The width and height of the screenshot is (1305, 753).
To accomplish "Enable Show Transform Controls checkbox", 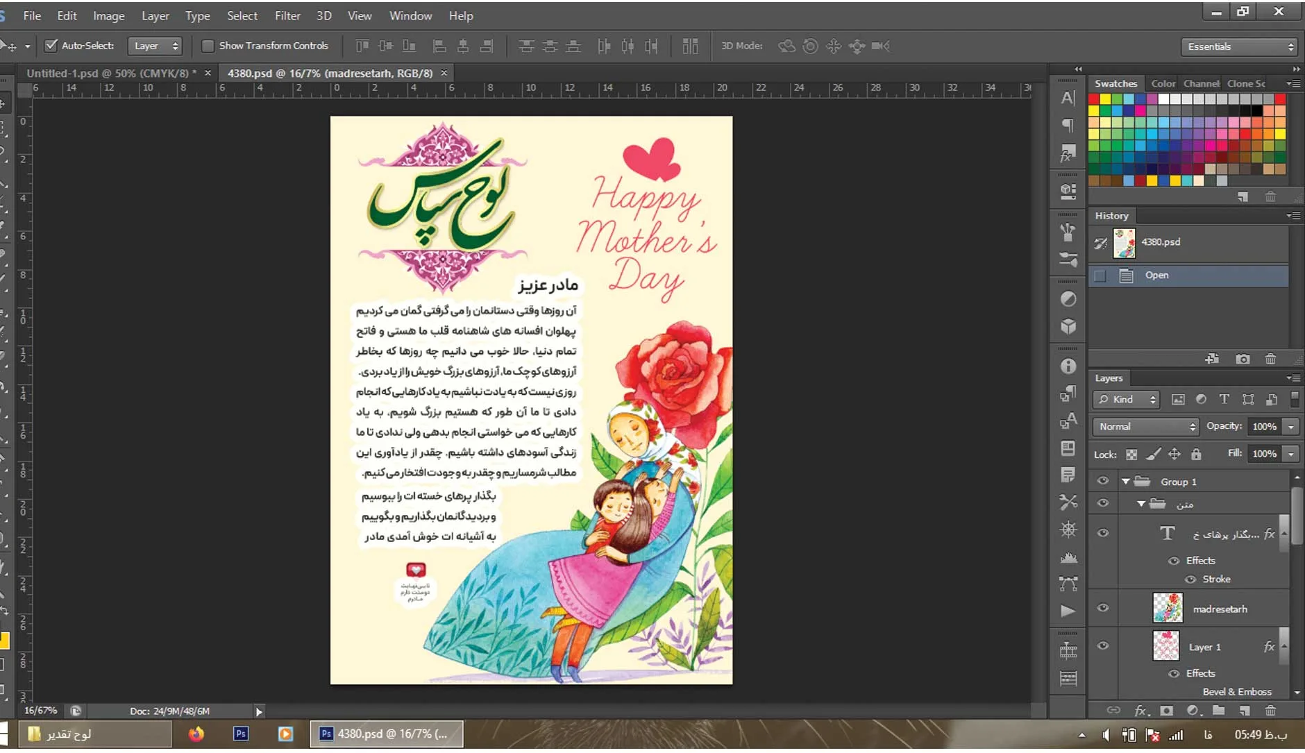I will 207,46.
